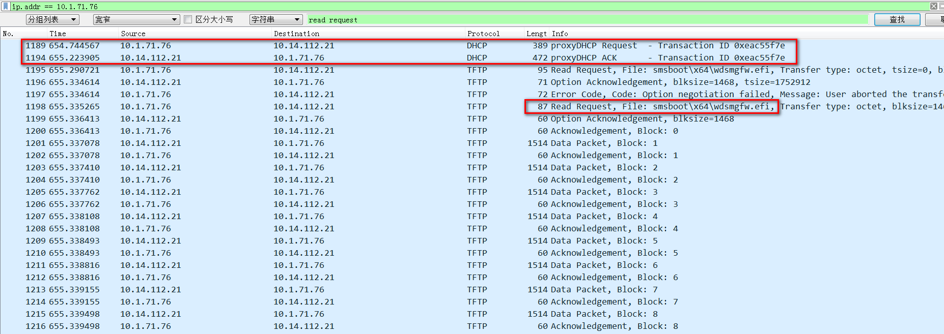Open the 分组列表 search-in dropdown
This screenshot has width=944, height=334.
point(52,19)
